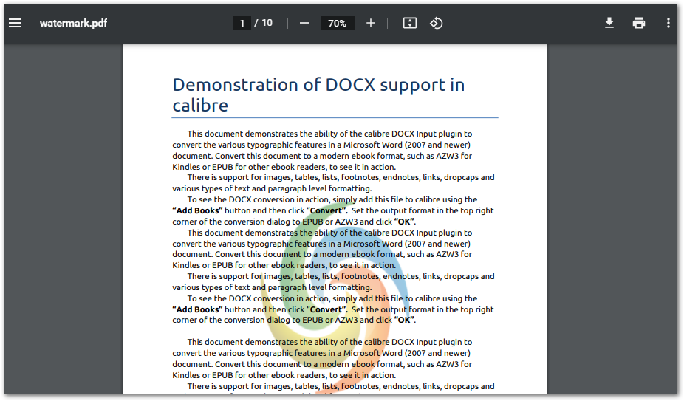
Task: Click the total page count "/ 10"
Action: click(x=264, y=23)
